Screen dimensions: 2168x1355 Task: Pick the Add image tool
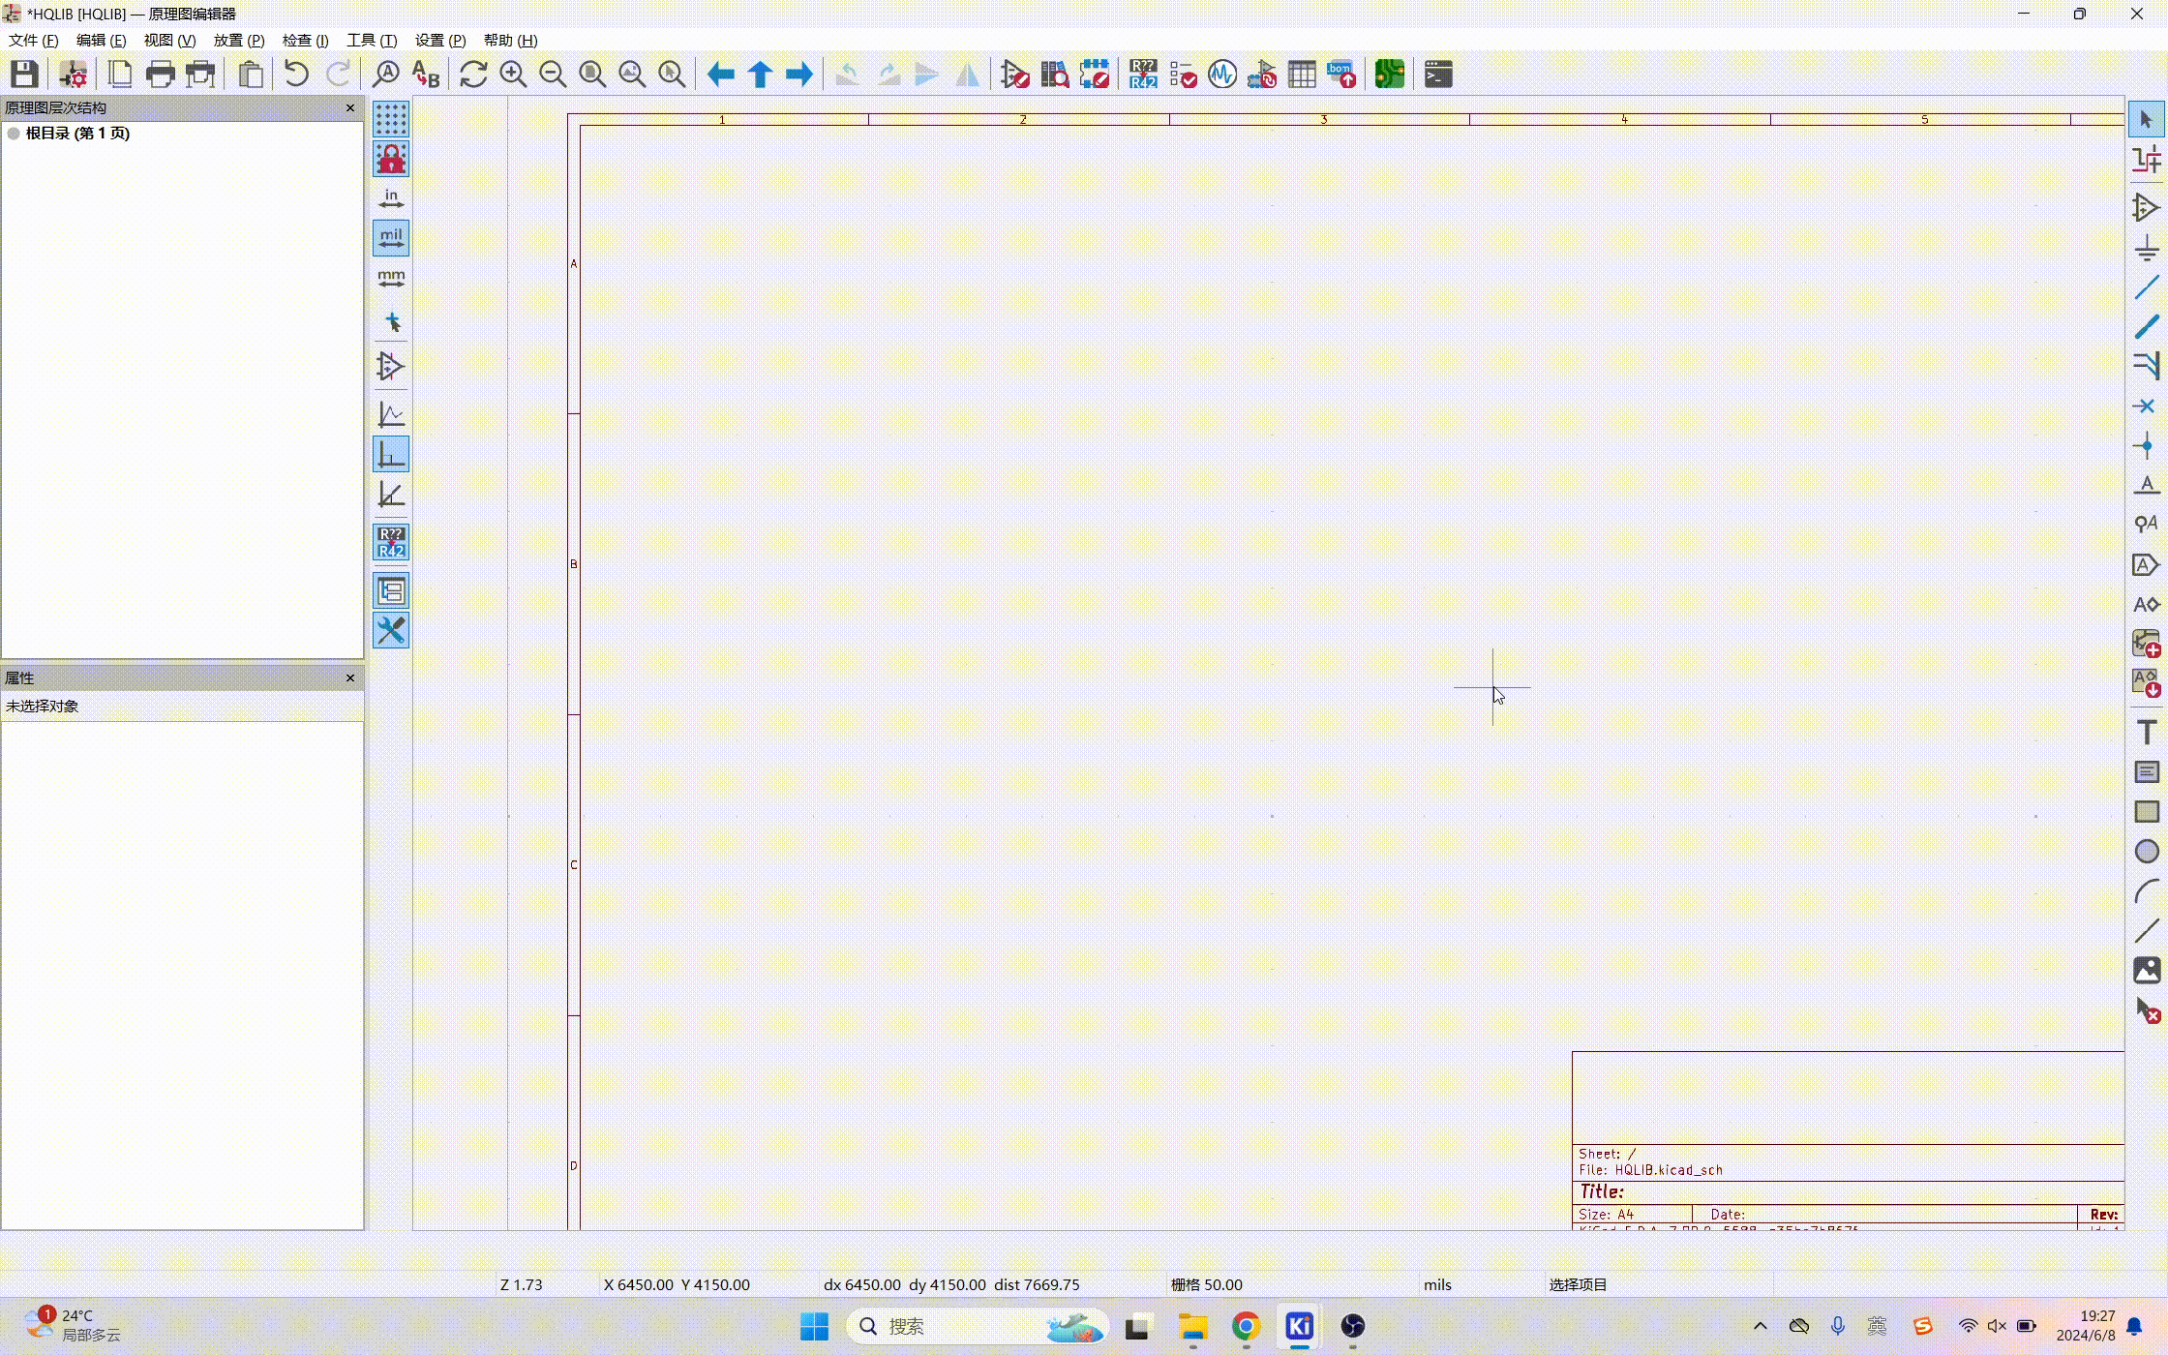2146,970
